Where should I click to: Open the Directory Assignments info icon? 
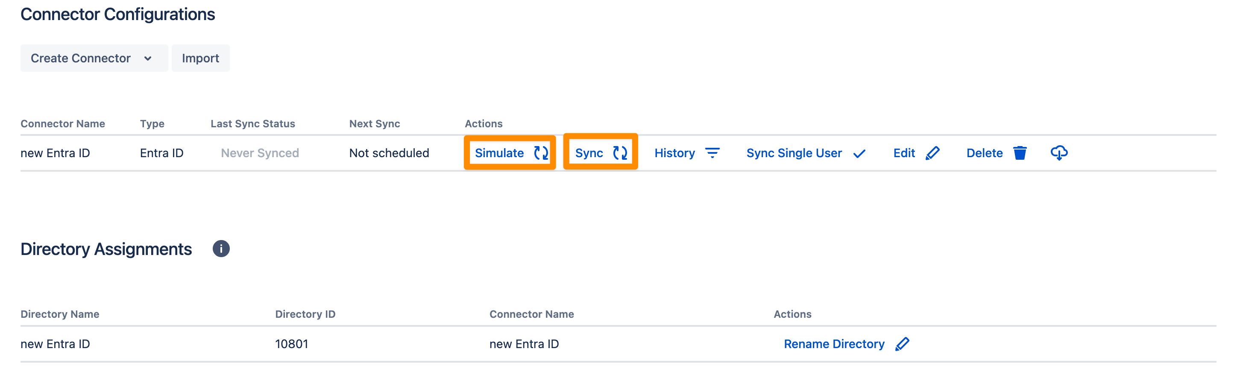click(x=221, y=249)
